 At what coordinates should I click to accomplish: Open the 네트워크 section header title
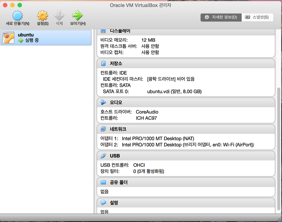(118, 129)
